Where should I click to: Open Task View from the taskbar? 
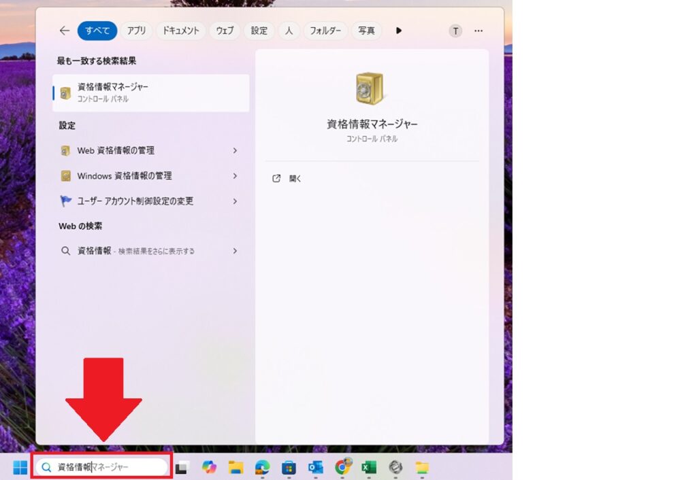(182, 467)
